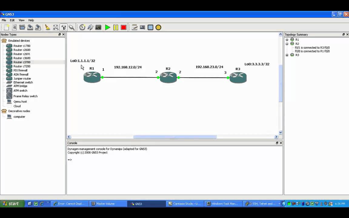Select Ethernet switch node type

23,82
